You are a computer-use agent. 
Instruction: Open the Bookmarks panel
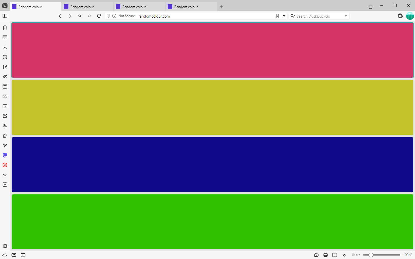(5, 28)
